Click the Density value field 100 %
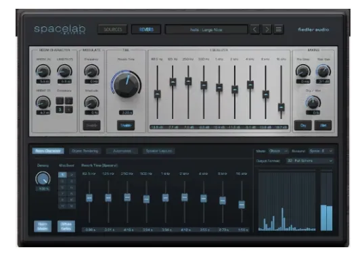The image size is (362, 254). pos(43,188)
